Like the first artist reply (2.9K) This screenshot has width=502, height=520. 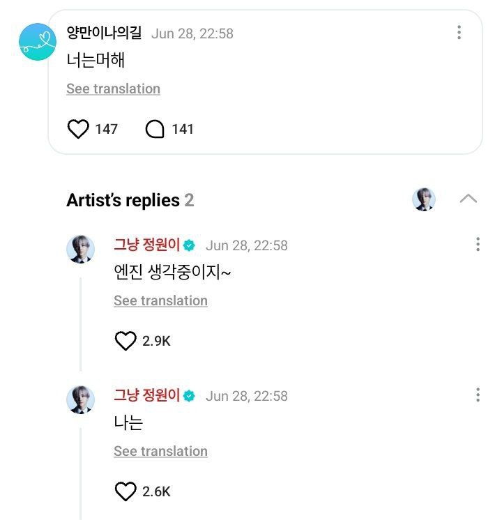(x=125, y=341)
